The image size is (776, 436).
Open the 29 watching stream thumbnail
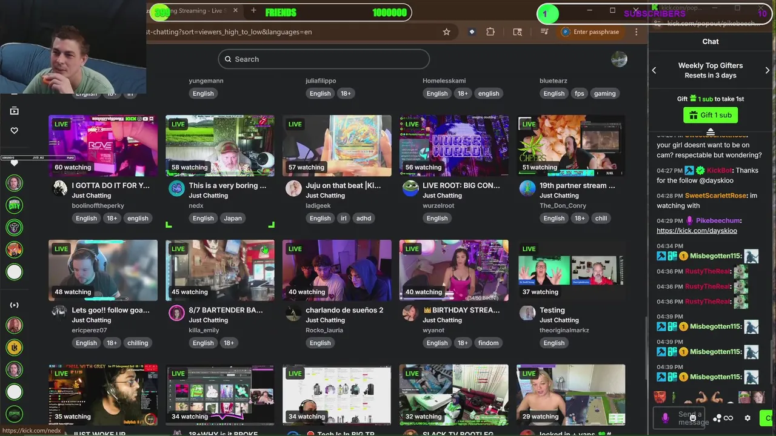[571, 395]
